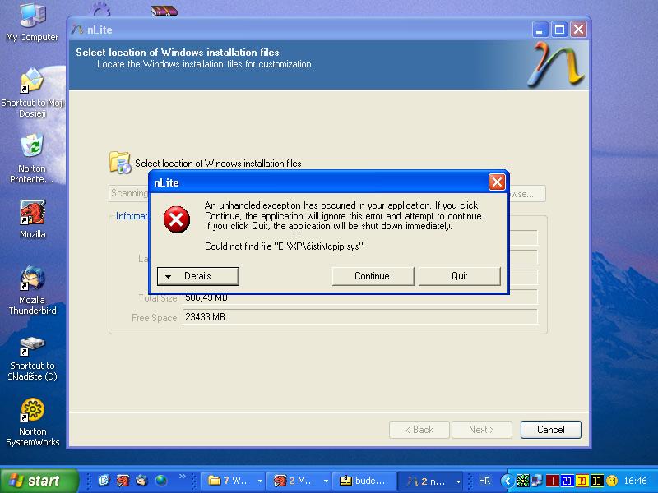Click the nLite logo in header
Image resolution: width=658 pixels, height=493 pixels.
tap(555, 65)
